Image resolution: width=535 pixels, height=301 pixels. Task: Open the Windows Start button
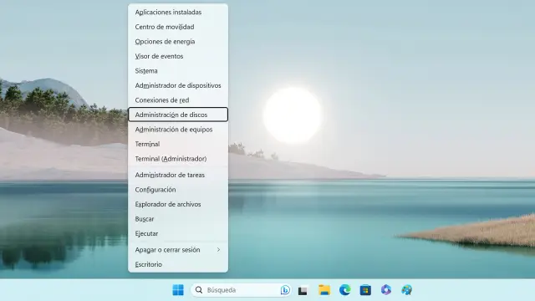[x=178, y=290]
